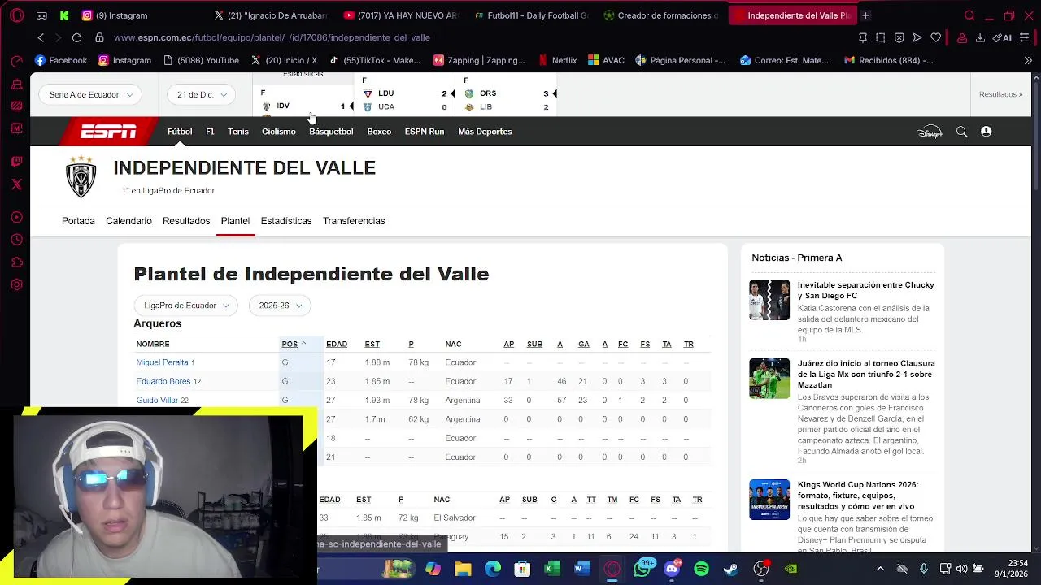The width and height of the screenshot is (1041, 585).
Task: Select F1 in ESPN navigation
Action: tap(210, 132)
